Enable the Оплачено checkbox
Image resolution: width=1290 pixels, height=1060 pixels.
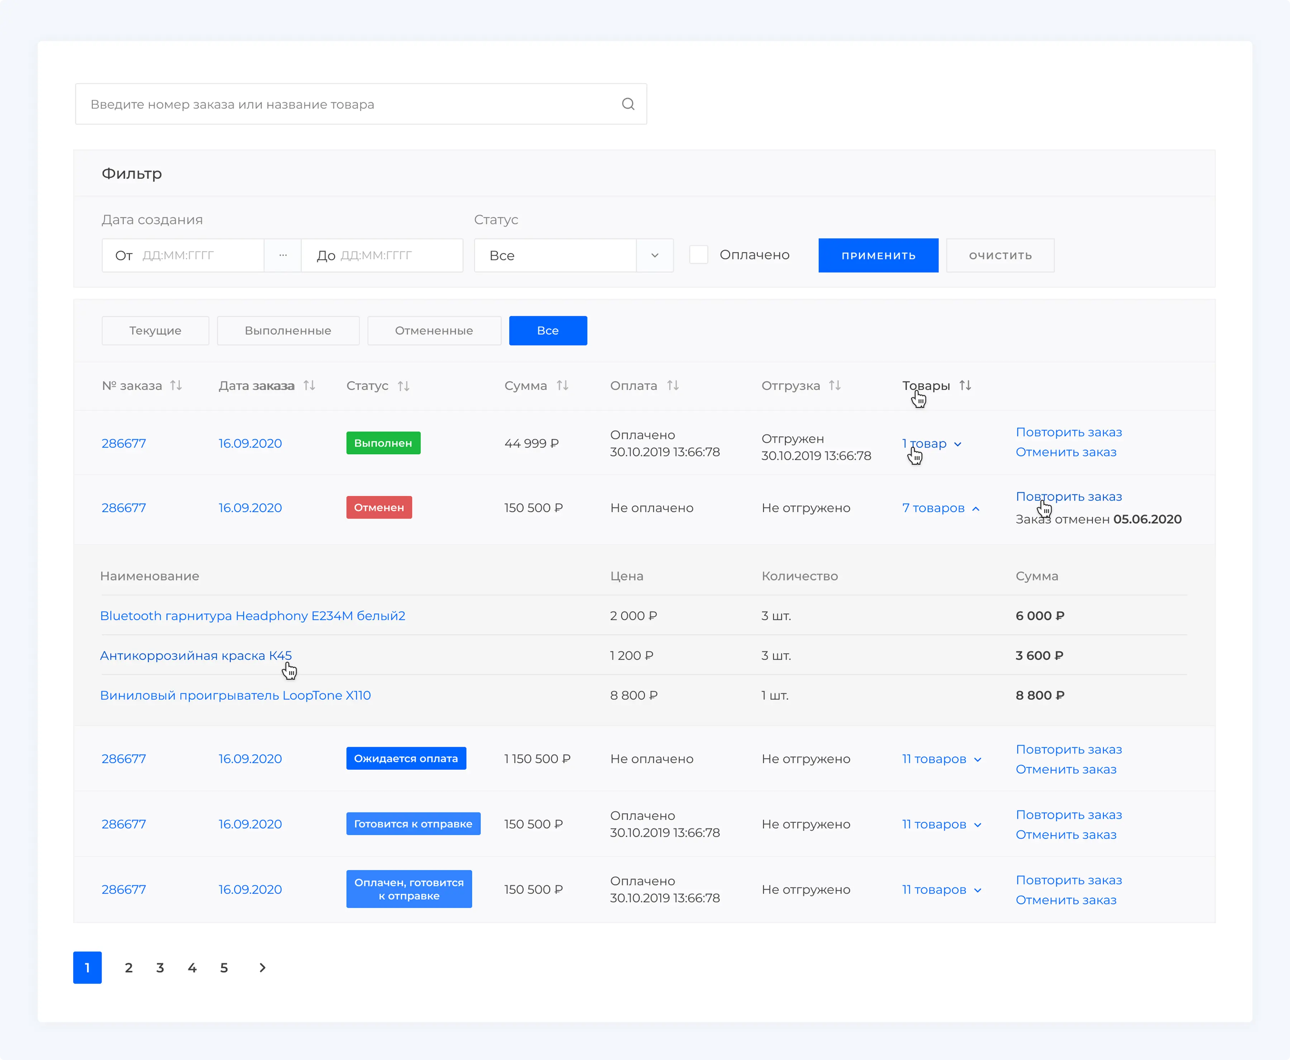point(698,255)
